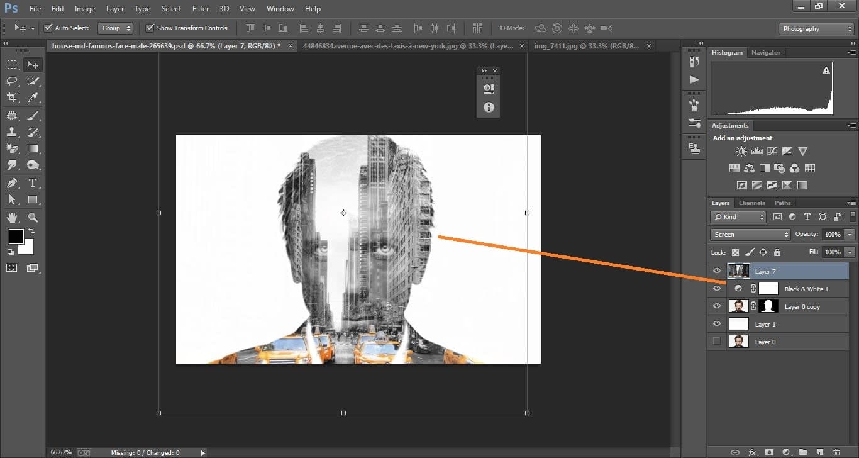Show the hidden Layer 0

point(717,342)
